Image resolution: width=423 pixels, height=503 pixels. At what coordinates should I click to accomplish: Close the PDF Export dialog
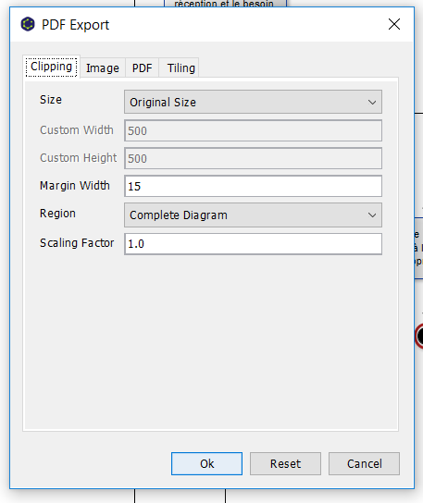tap(394, 24)
